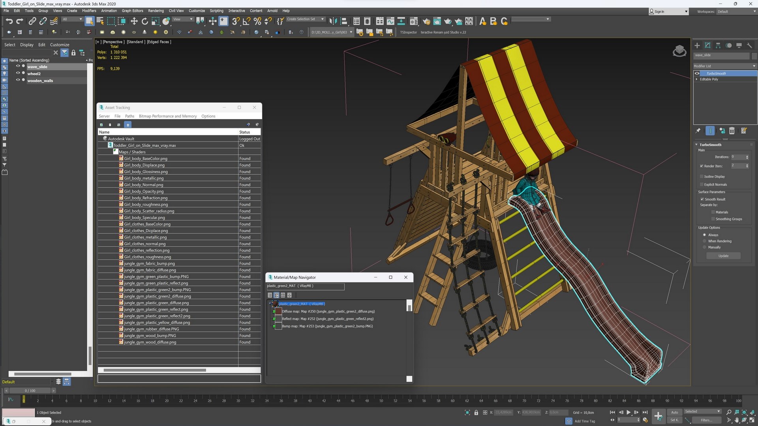Click the Render Production teapot icon
Screen dimensions: 758x426
pos(448,21)
